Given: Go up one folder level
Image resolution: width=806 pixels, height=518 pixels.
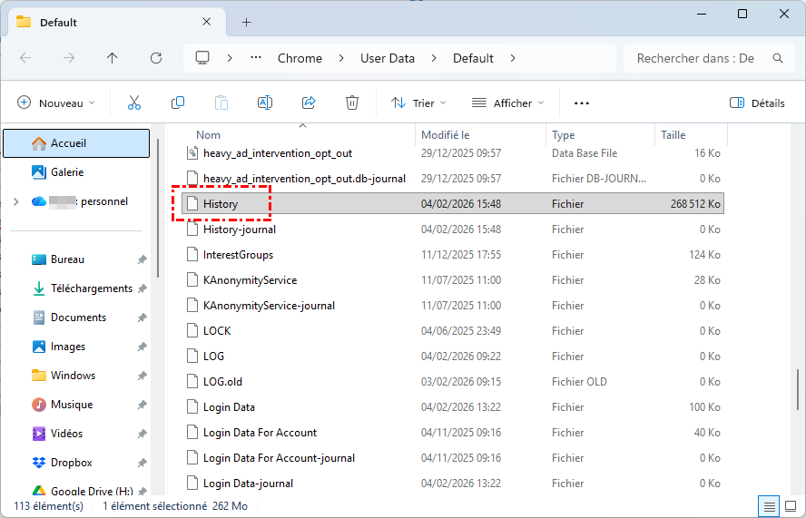Looking at the screenshot, I should point(113,58).
